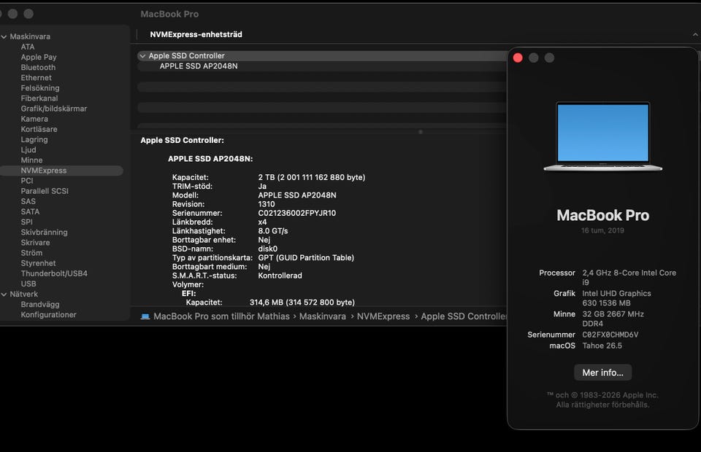Show Minne details
Screen dimensions: 701x452
(31, 160)
